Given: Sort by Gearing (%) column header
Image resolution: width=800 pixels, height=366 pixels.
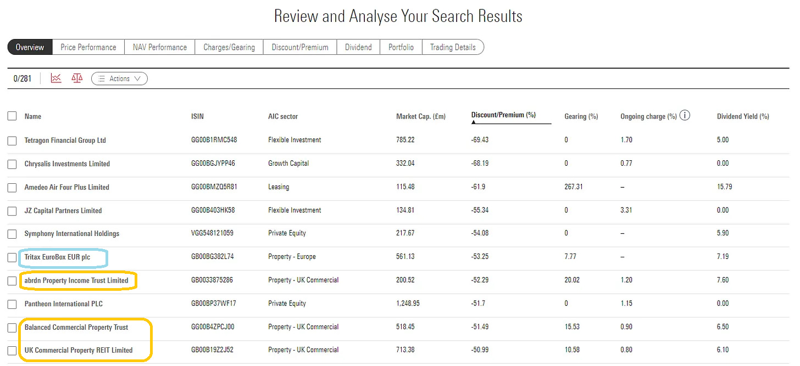Looking at the screenshot, I should pos(581,116).
